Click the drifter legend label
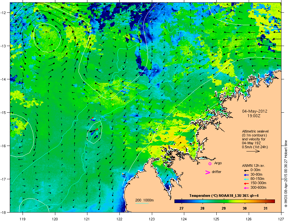Screen dimensions: 288x222 pos(217,172)
